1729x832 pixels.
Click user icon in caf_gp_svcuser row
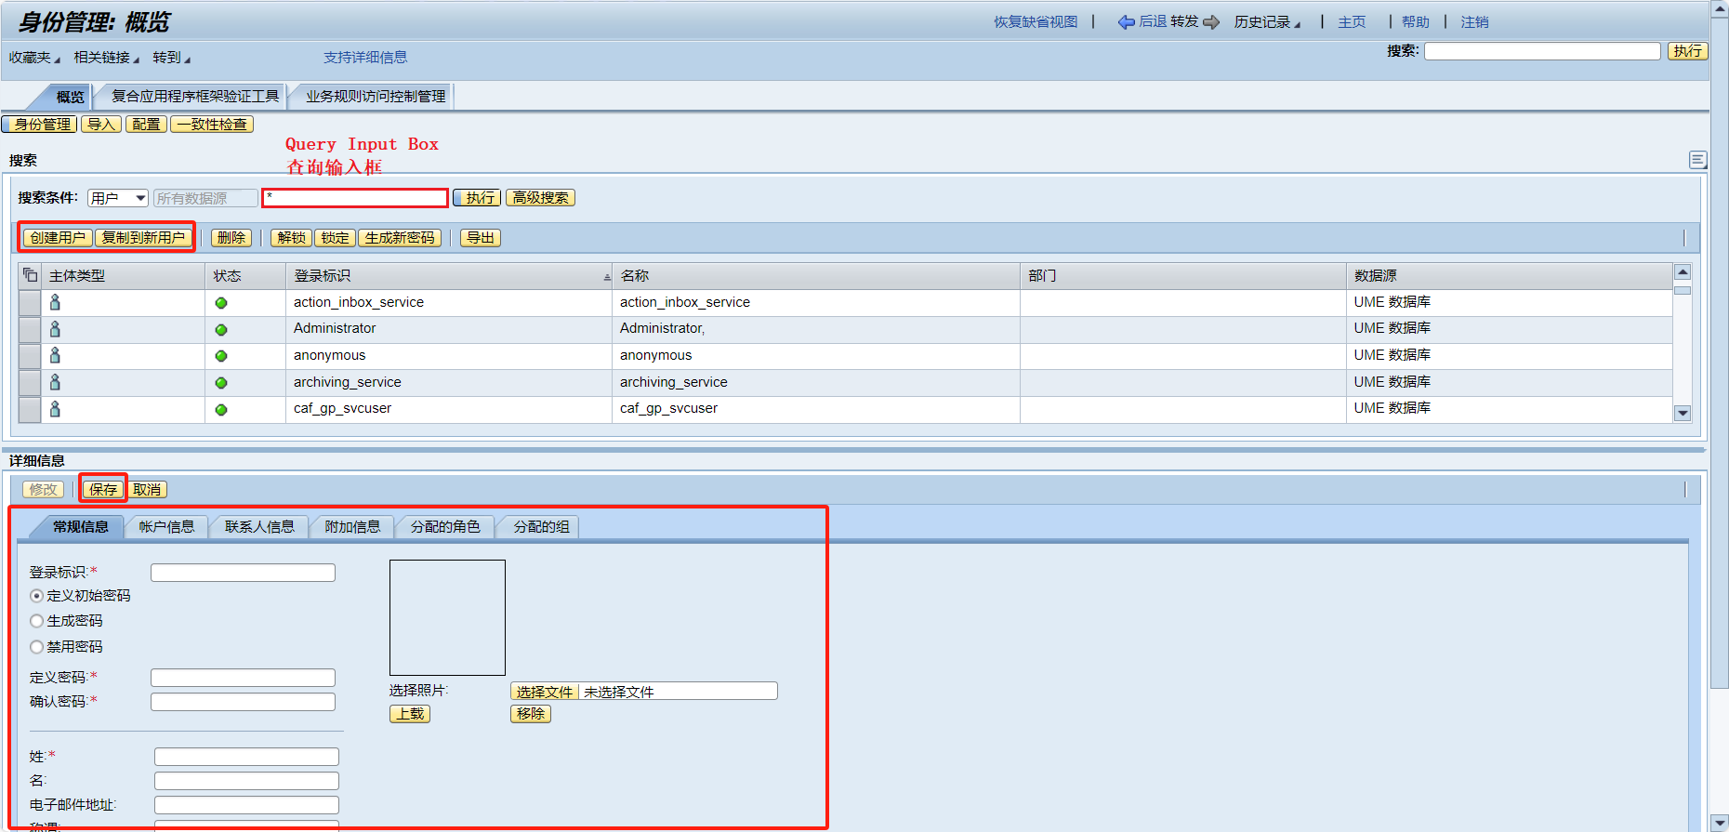click(x=55, y=408)
